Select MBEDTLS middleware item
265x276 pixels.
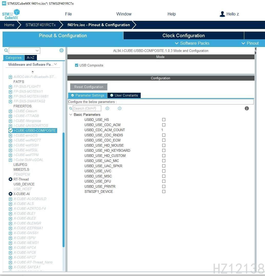(22, 170)
